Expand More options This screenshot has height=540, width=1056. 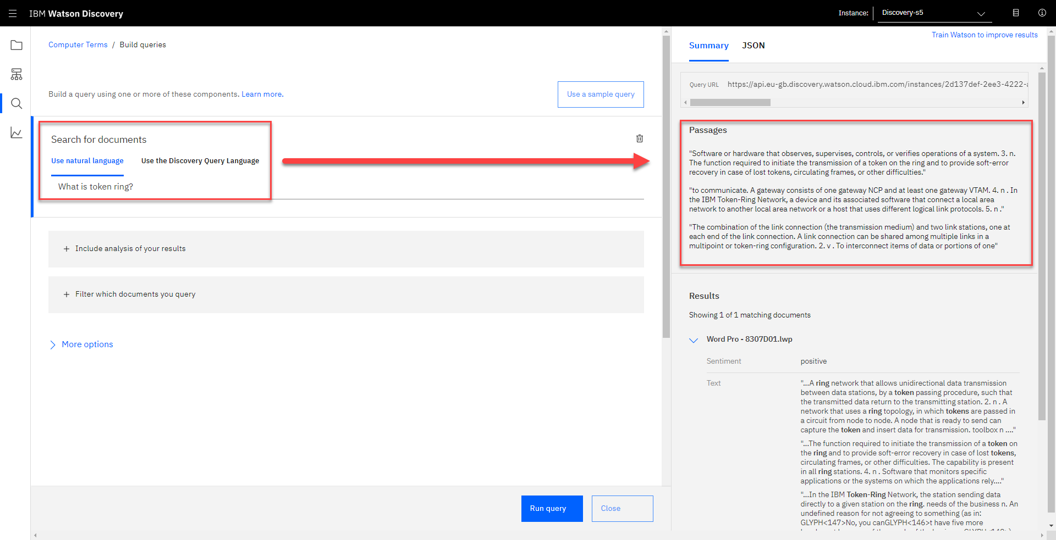tap(81, 344)
